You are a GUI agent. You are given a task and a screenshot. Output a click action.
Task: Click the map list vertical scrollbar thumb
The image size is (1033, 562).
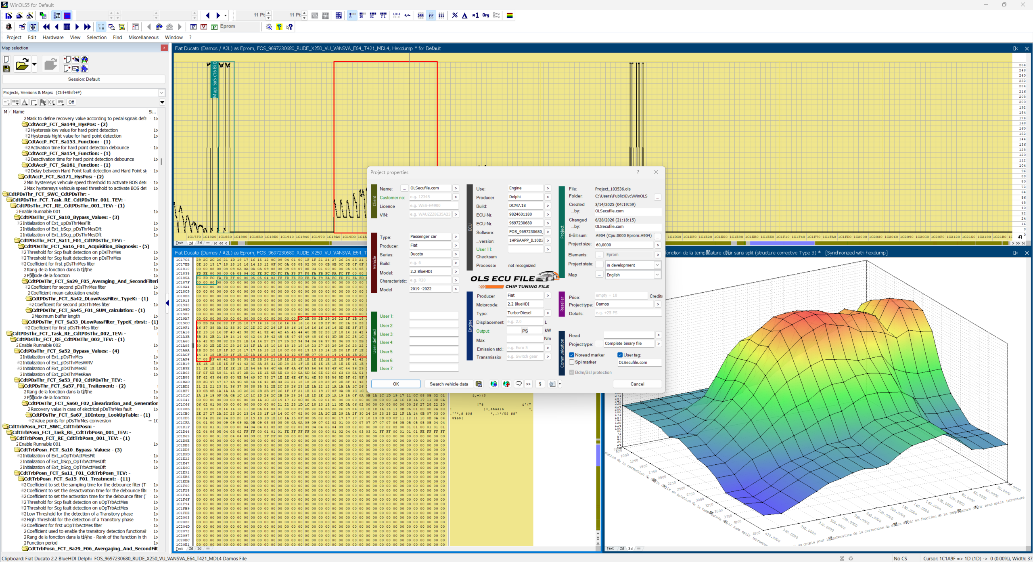[x=161, y=161]
